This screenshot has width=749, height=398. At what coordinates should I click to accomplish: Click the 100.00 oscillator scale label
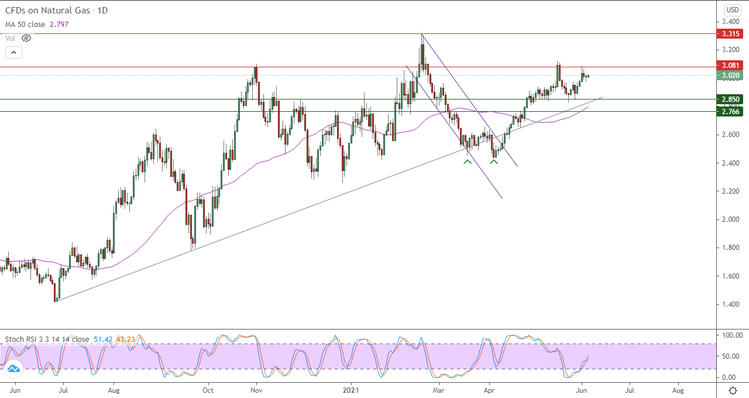[731, 335]
